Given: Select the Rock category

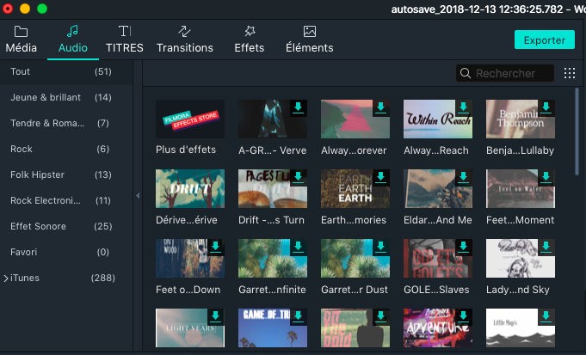Looking at the screenshot, I should [x=66, y=149].
